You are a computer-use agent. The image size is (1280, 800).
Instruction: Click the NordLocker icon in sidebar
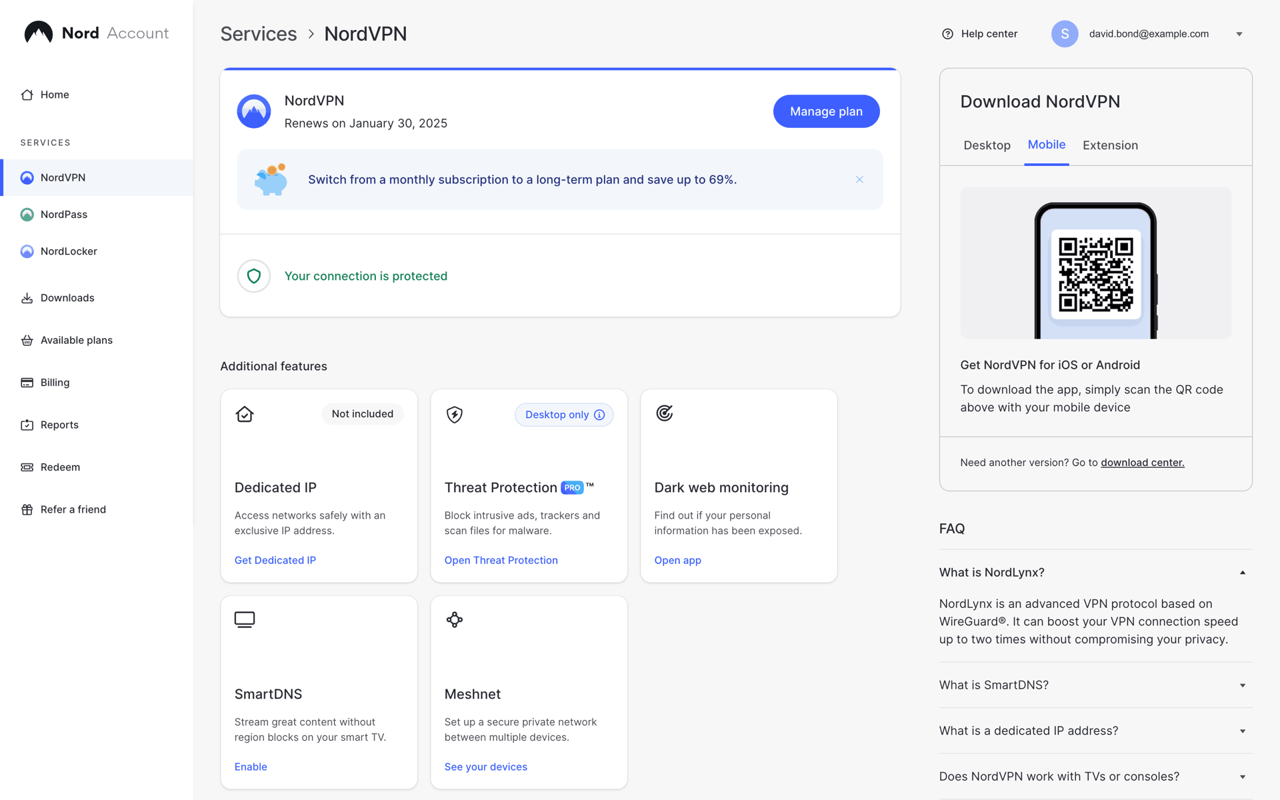coord(27,251)
